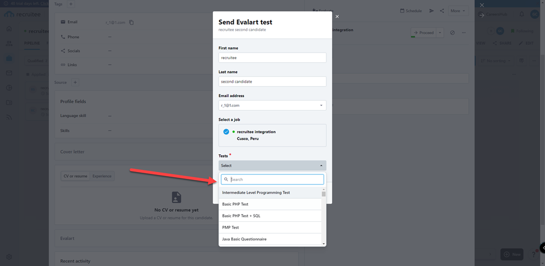Add a source with plus icon
Screen dimensions: 545x266
click(x=75, y=82)
